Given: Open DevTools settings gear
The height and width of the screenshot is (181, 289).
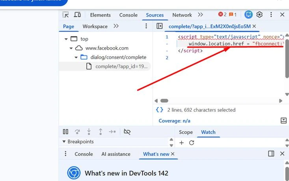Looking at the screenshot, I should tap(259, 15).
